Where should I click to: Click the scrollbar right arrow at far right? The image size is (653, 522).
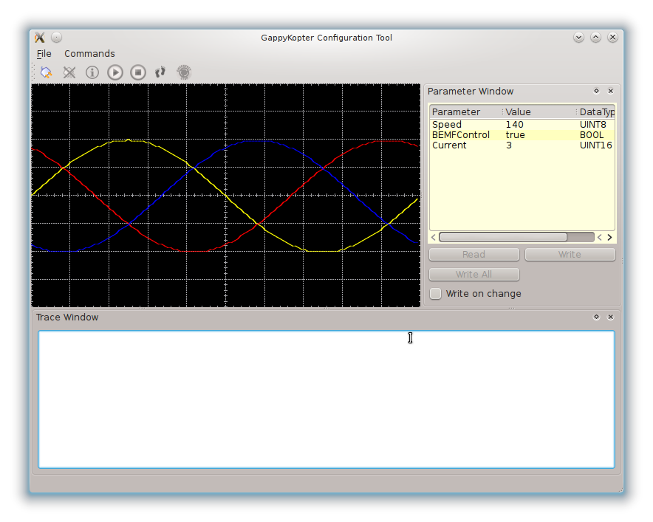pos(609,237)
